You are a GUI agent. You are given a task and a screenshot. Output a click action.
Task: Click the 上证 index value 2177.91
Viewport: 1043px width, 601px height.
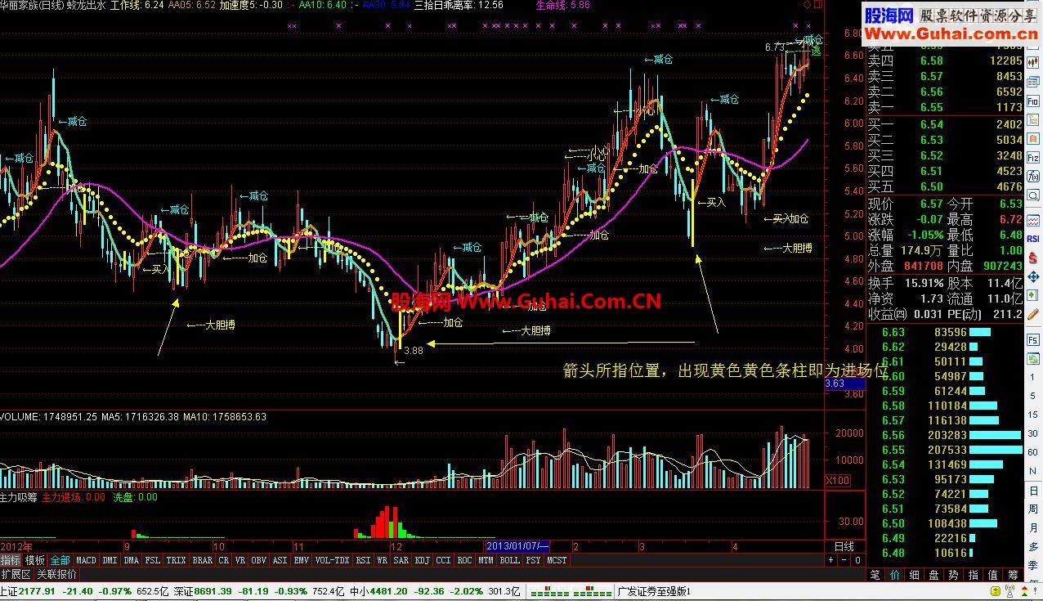37,591
